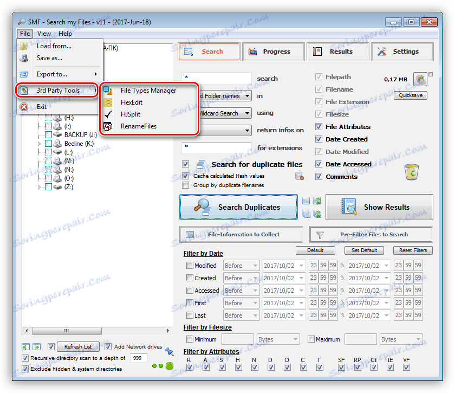Open Maximum filesize Bytes unit dropdown
Viewport: 455px width, 393px height.
point(401,339)
